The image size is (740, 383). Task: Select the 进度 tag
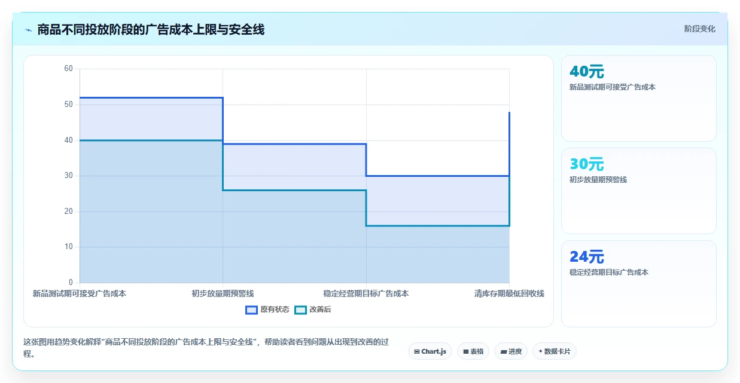click(511, 351)
